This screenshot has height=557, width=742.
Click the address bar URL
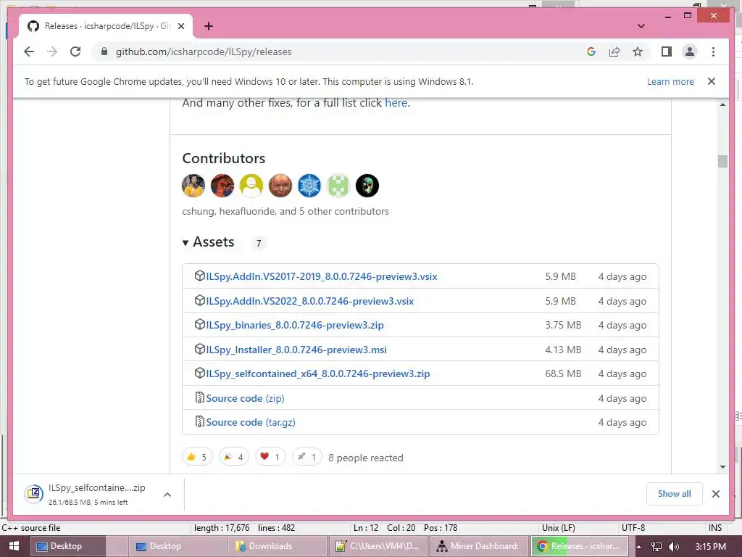click(x=204, y=51)
